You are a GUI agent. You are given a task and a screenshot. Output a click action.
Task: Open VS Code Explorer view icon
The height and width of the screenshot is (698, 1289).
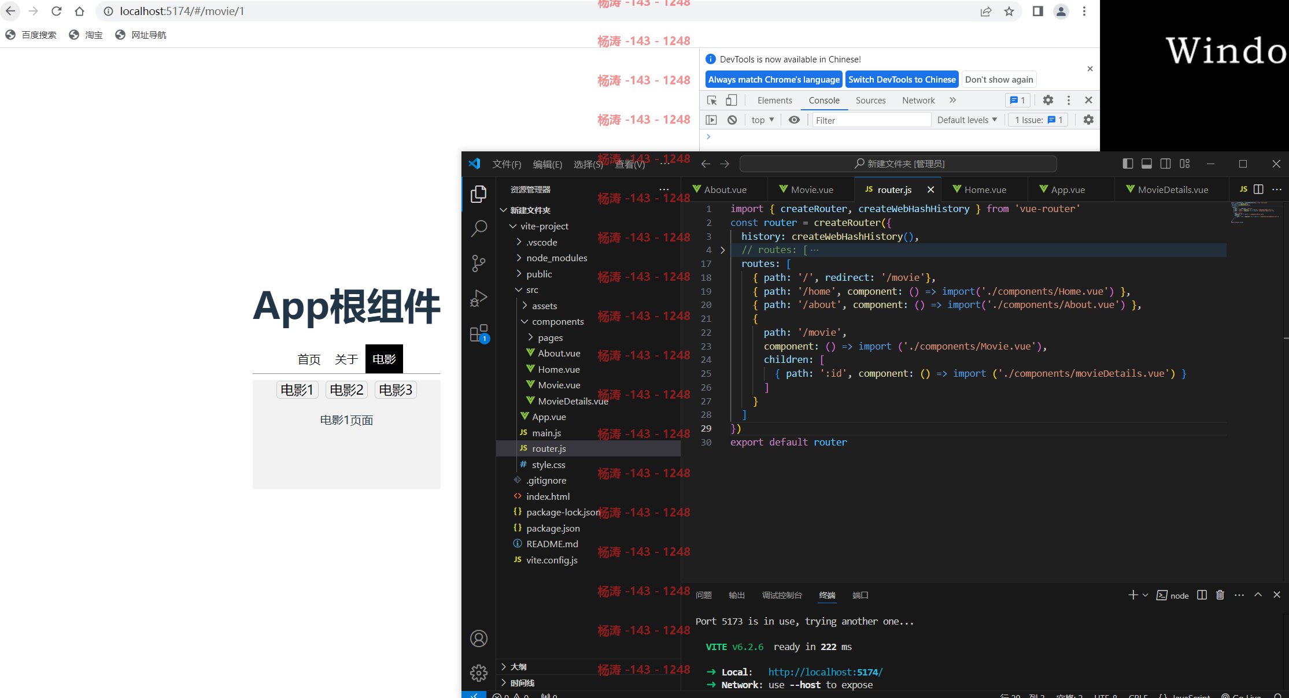[x=478, y=194]
